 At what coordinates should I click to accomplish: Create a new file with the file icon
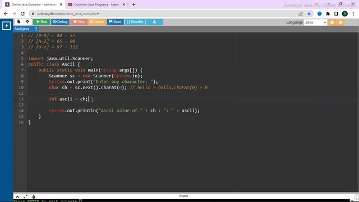point(19,21)
